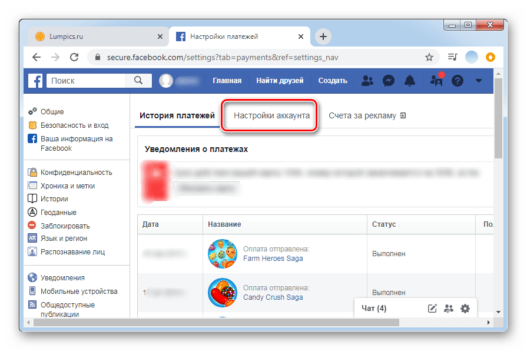Maximize the browser window
527x351 pixels.
coord(468,25)
